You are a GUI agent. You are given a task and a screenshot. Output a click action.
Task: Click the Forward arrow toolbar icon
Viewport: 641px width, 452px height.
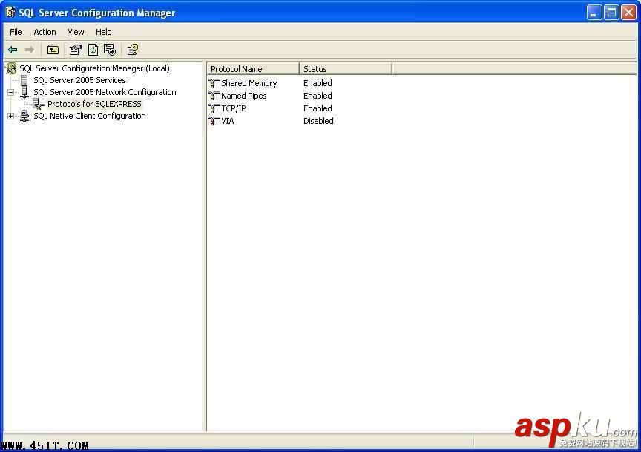click(x=30, y=50)
